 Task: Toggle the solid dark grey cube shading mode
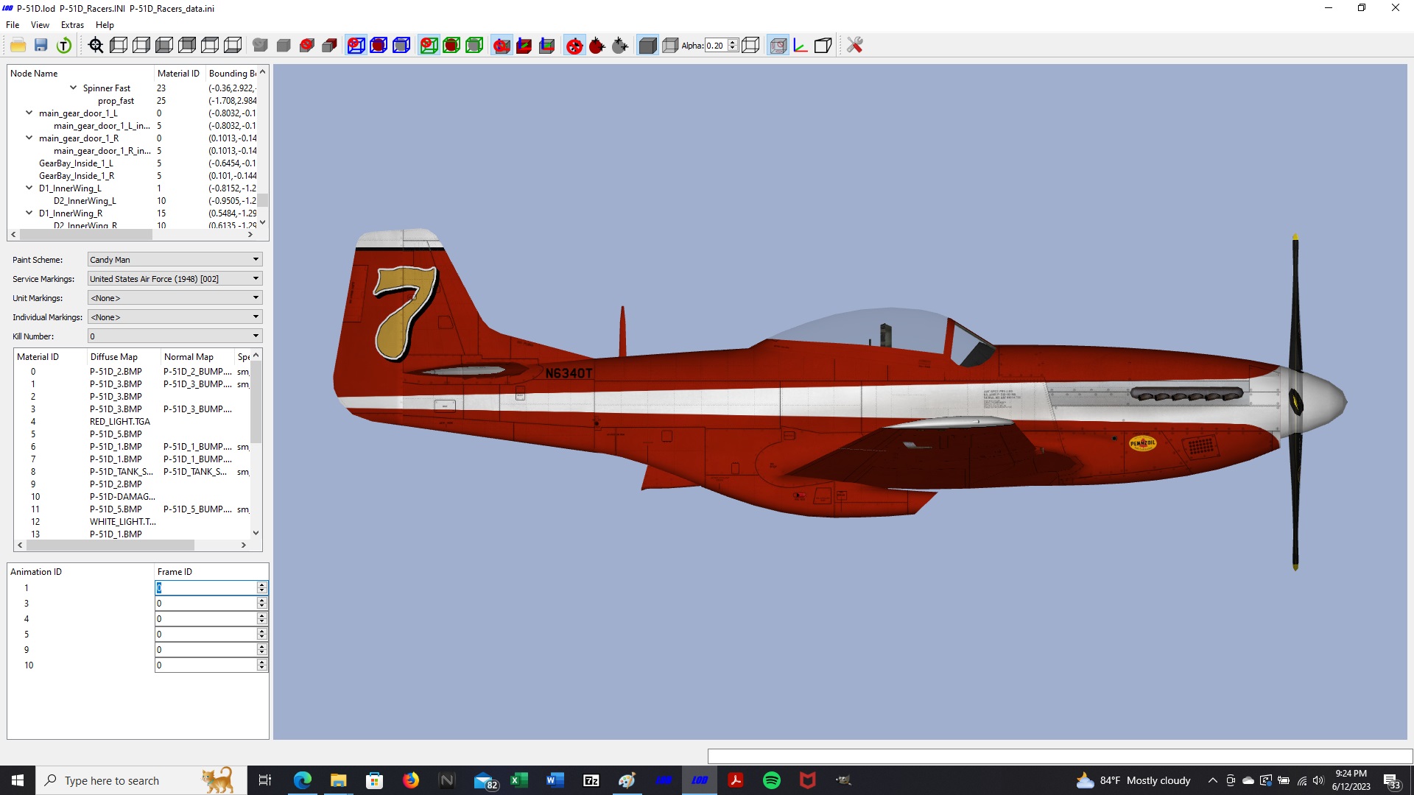pyautogui.click(x=647, y=46)
